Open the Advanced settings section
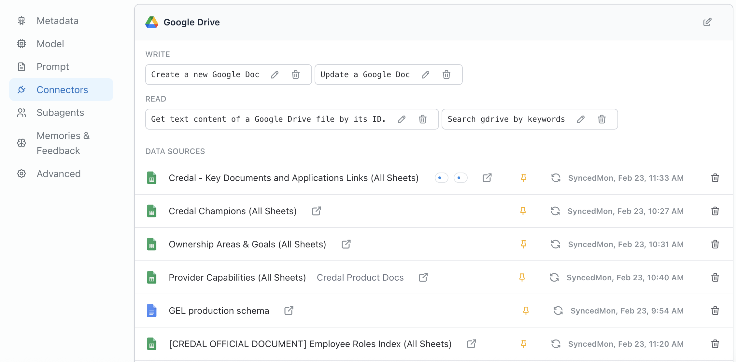This screenshot has width=736, height=362. point(58,174)
